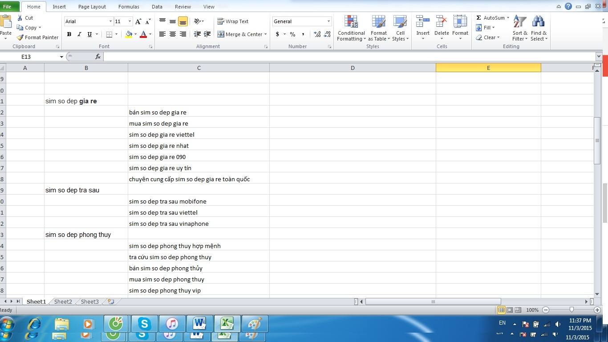Apply Font Color to text
This screenshot has width=608, height=342.
click(143, 34)
